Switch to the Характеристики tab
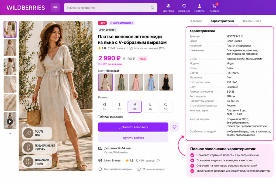Image resolution: width=276 pixels, height=184 pixels. pos(222,21)
